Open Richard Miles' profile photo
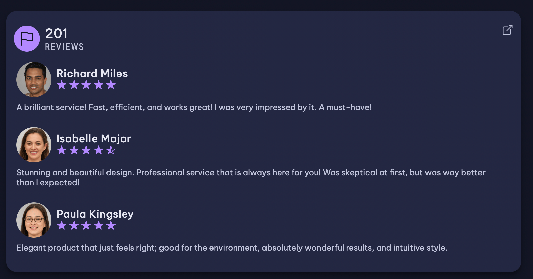This screenshot has height=279, width=533. 34,80
